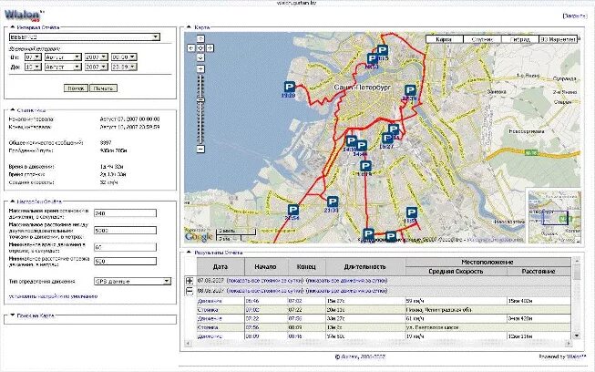Click the parking marker labeled 19:28

point(289,87)
